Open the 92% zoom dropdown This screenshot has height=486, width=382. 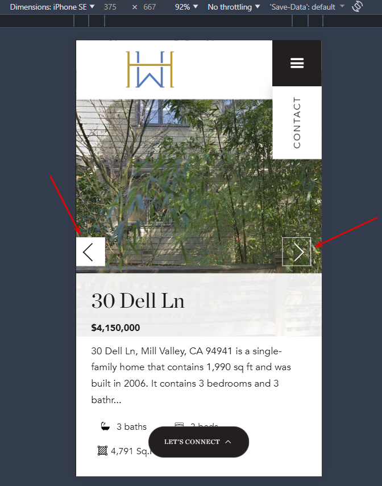[x=186, y=7]
